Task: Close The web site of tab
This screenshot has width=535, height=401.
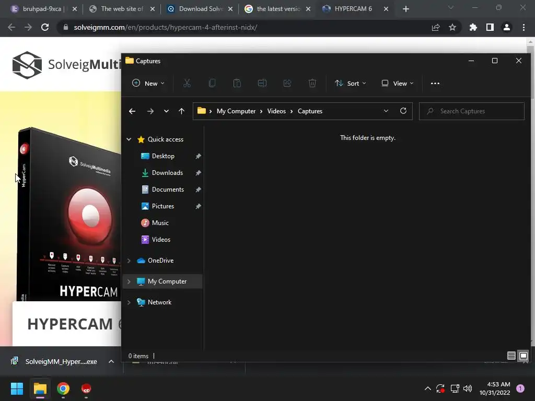Action: 153,9
